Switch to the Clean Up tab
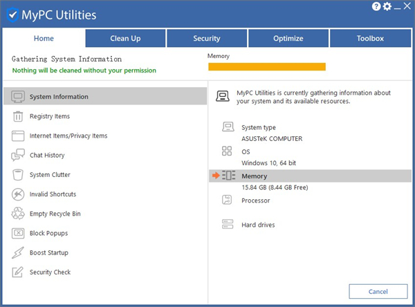415x307 pixels. pos(125,39)
